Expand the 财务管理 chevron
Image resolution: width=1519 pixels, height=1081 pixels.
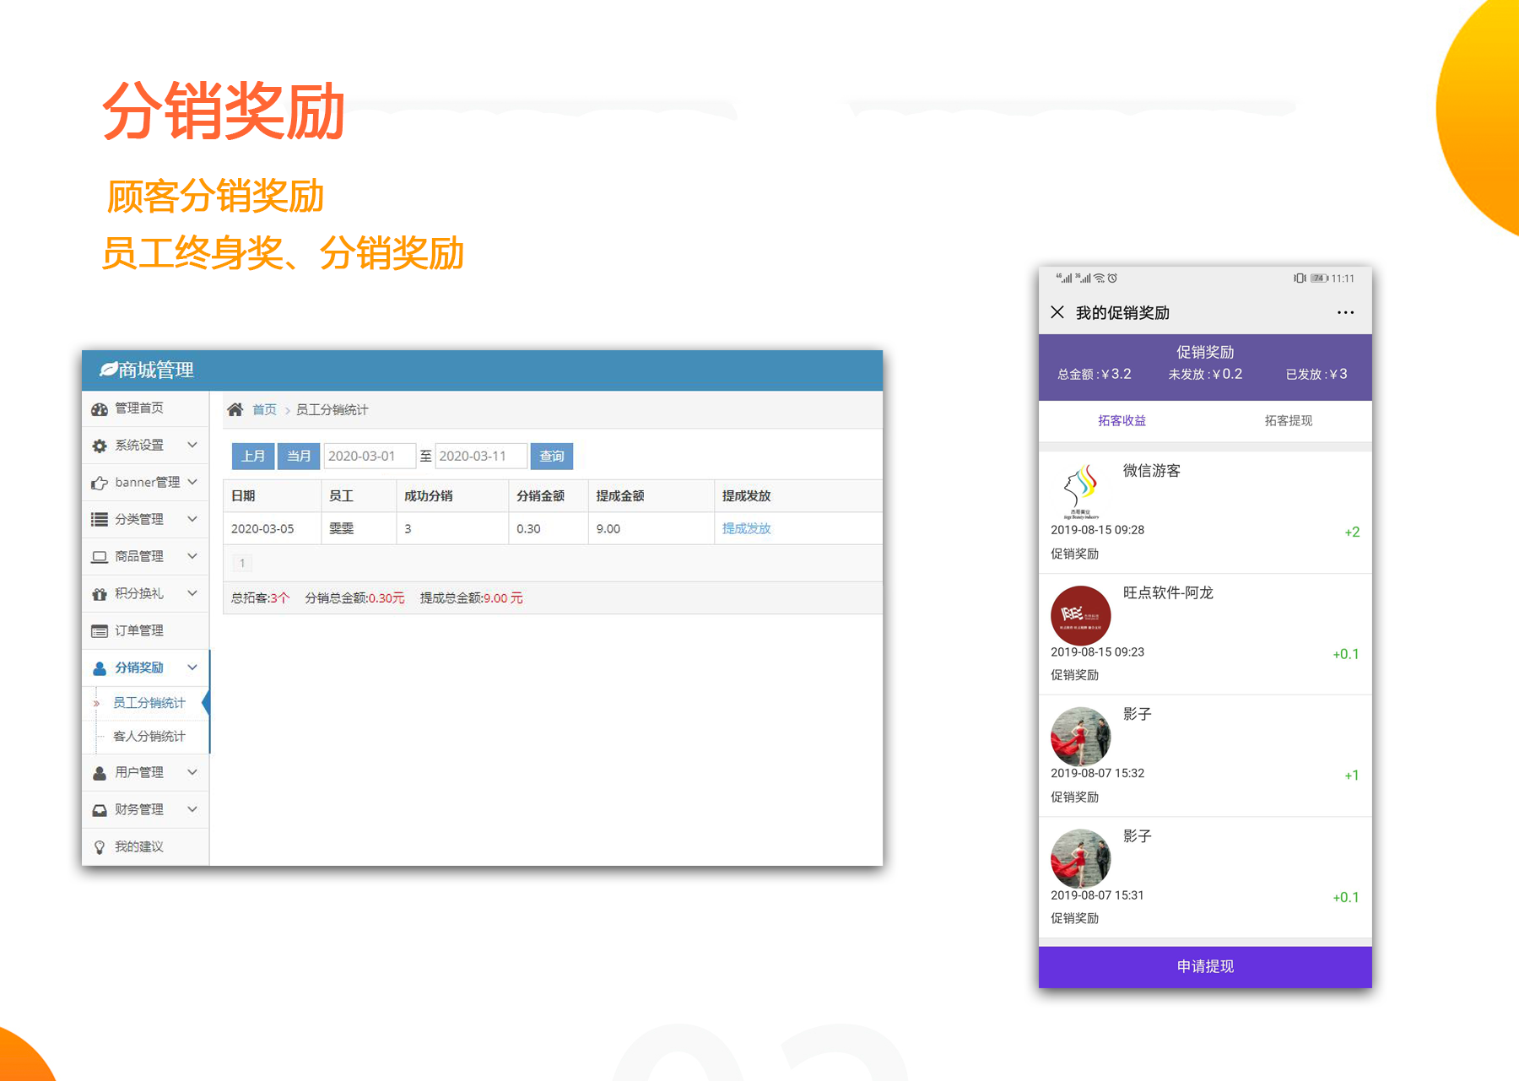(x=192, y=809)
